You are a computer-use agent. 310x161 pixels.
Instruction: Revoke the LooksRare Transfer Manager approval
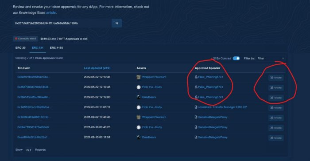coord(276,108)
